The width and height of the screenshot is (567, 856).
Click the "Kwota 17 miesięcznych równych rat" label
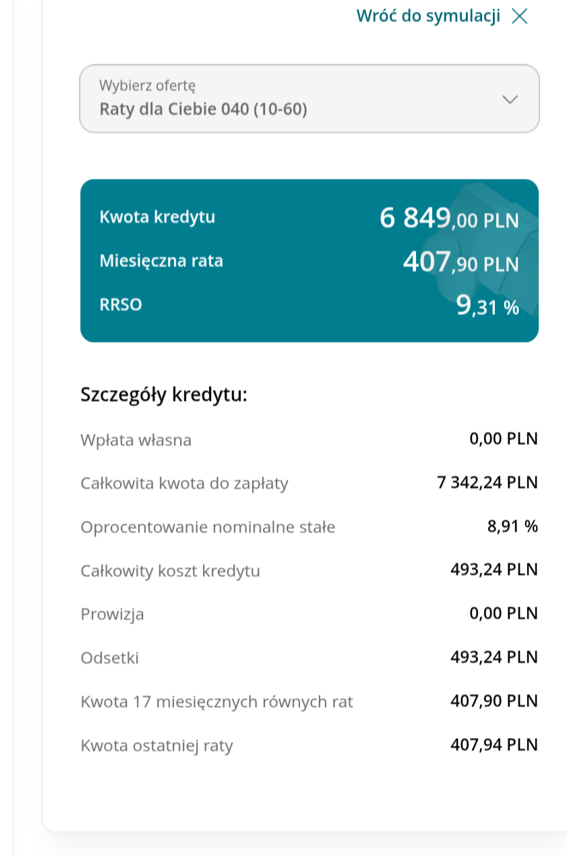point(216,702)
